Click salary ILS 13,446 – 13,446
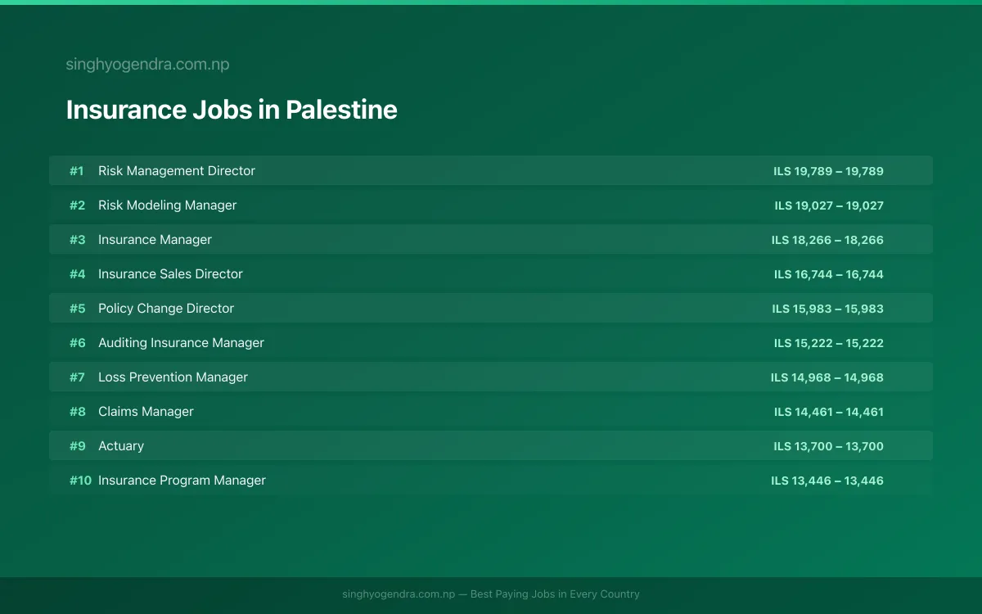Viewport: 982px width, 614px height. 827,481
